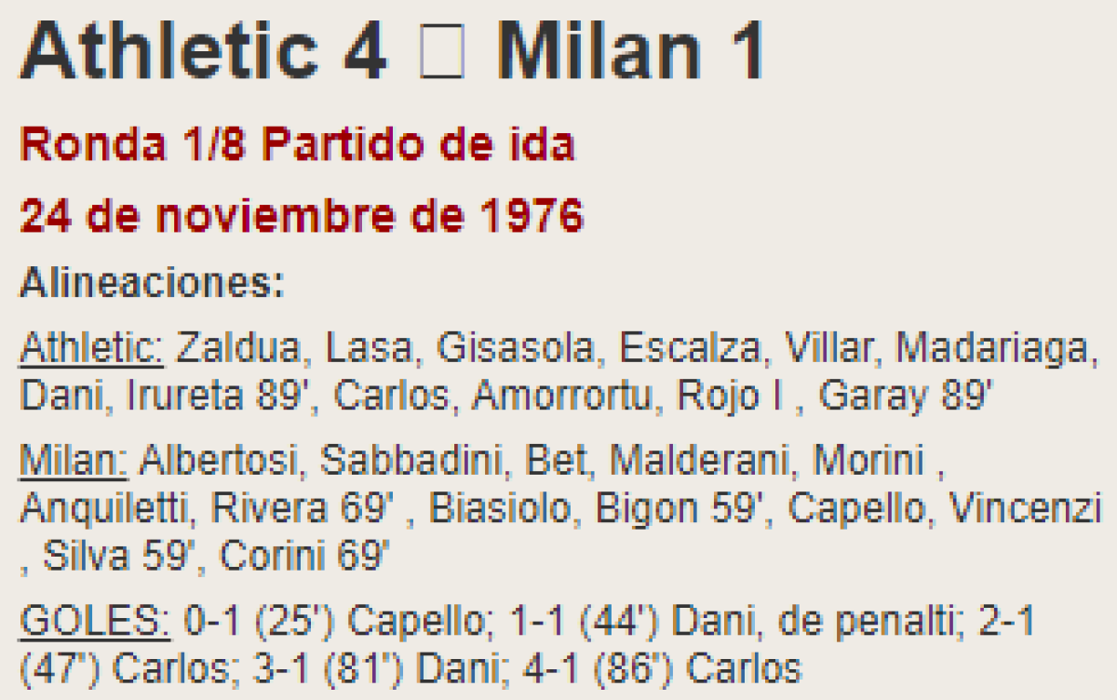Click "Corini 69'" in the Milan lineup
Viewport: 1117px width, 700px height.
(x=304, y=557)
